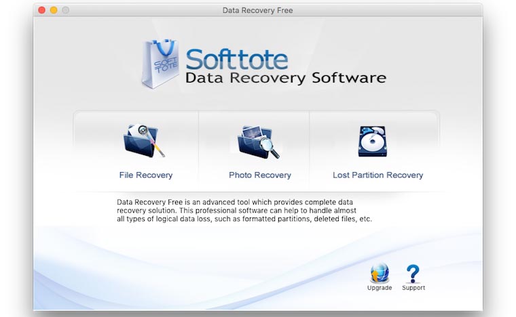Launch Lost Partition Recovery disk icon
516x317 pixels.
tap(373, 141)
